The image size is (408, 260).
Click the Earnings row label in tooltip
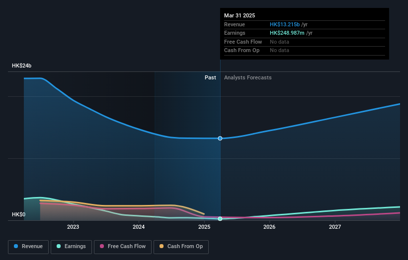click(235, 33)
